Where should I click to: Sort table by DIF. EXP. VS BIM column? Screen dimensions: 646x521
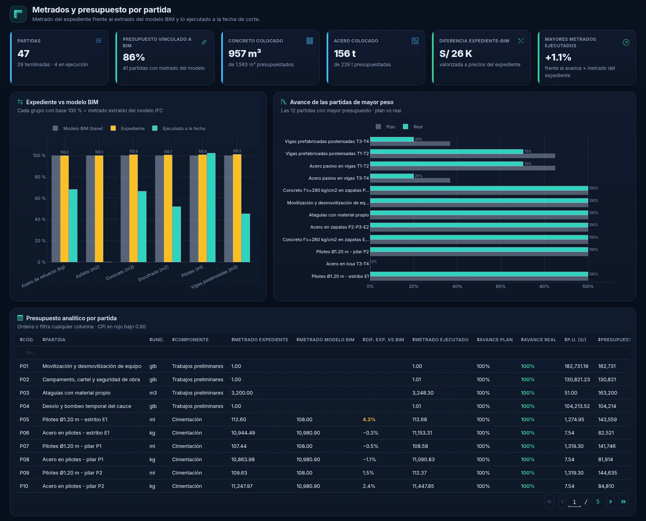point(383,340)
